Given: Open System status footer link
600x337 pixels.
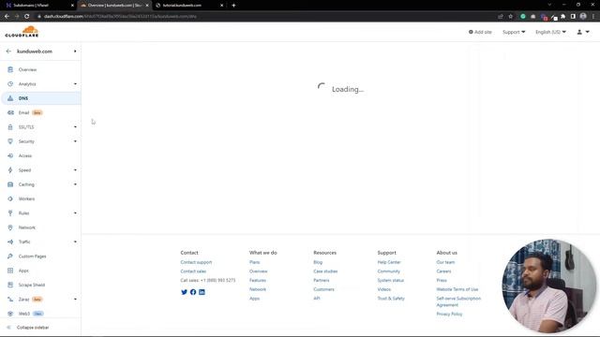Looking at the screenshot, I should point(390,280).
